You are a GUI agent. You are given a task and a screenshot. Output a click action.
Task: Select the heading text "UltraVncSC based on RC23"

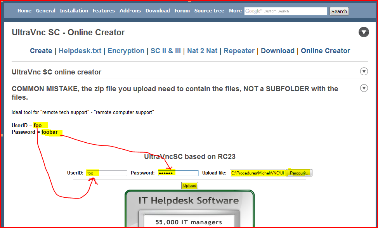pos(190,157)
